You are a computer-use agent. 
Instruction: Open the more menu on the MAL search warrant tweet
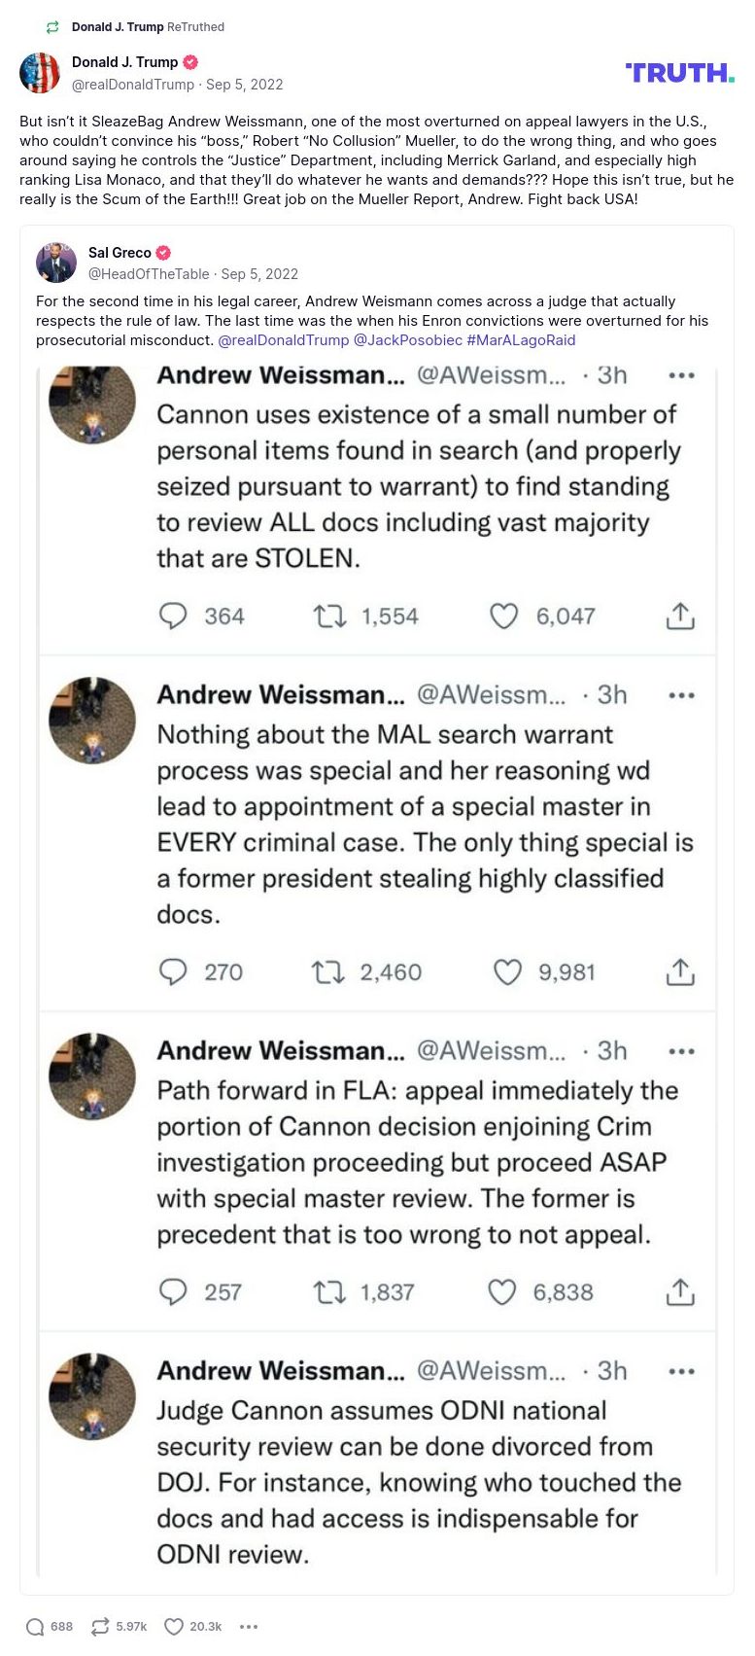[x=681, y=695]
